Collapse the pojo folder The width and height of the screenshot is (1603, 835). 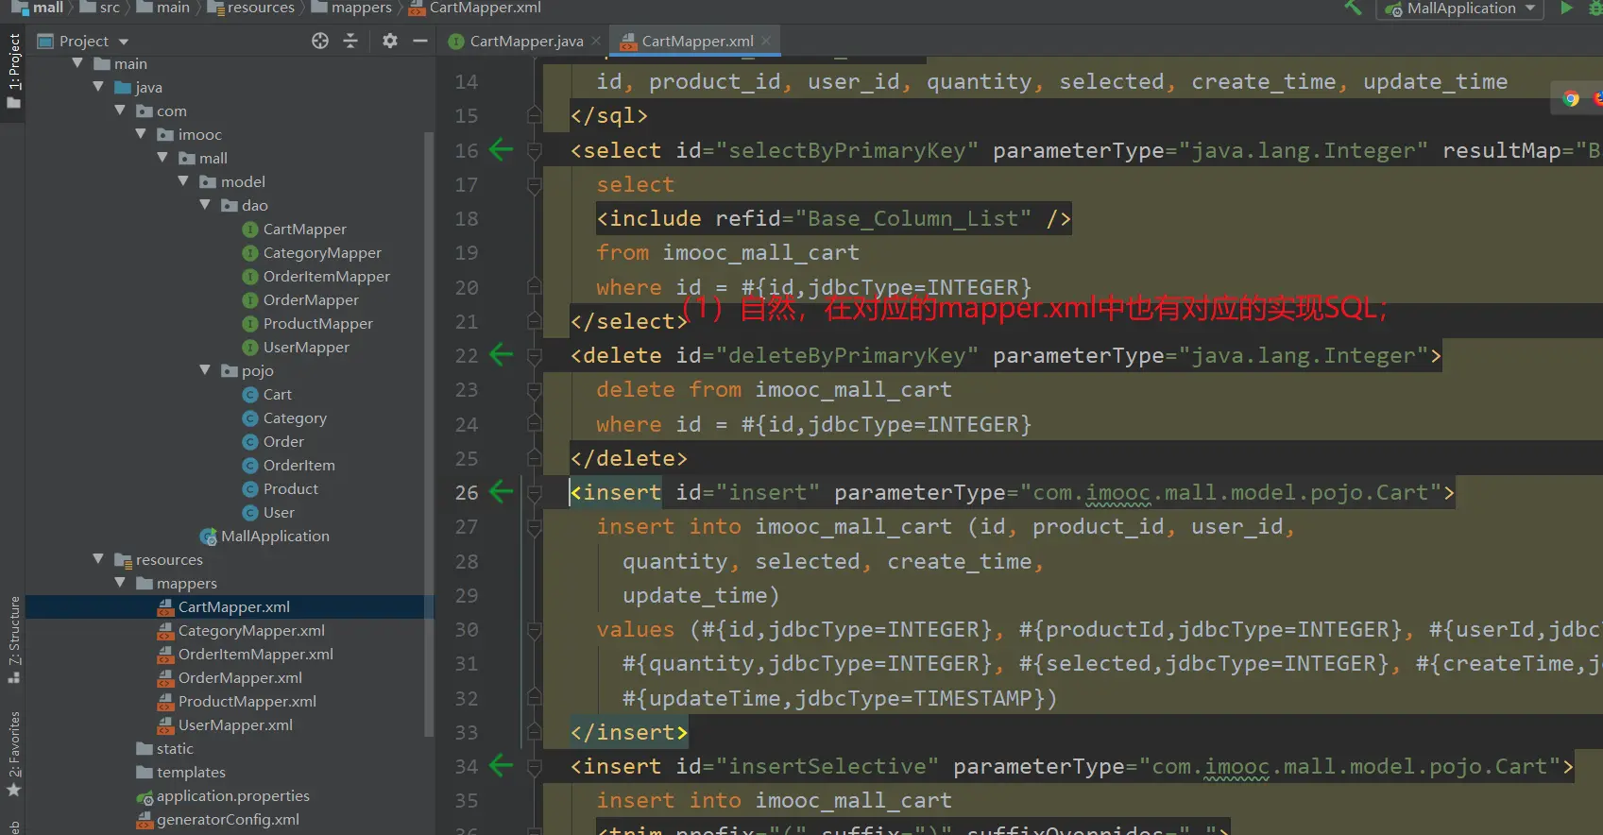205,370
